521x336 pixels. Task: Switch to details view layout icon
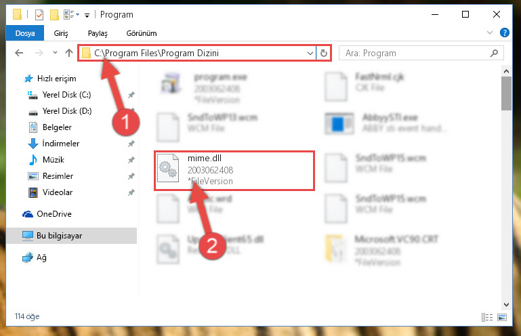click(487, 318)
